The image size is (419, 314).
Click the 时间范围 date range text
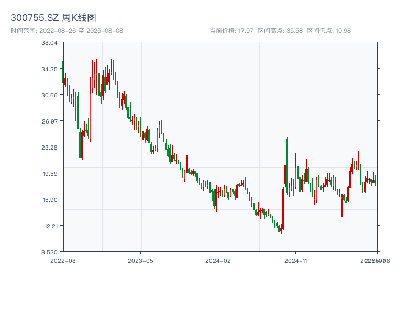[67, 31]
